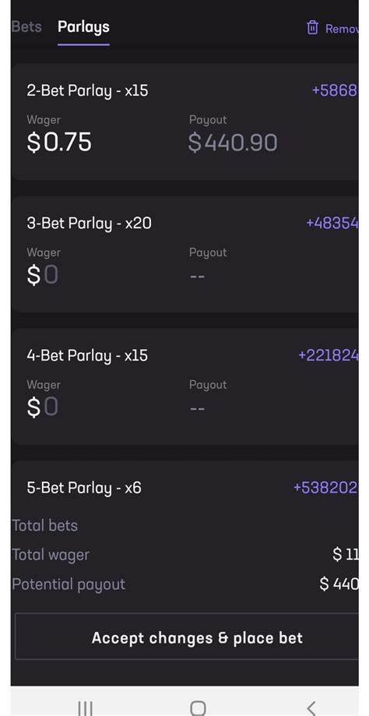This screenshot has width=369, height=716.
Task: Tap the 3-Bet Parlay - x20 title
Action: (89, 224)
